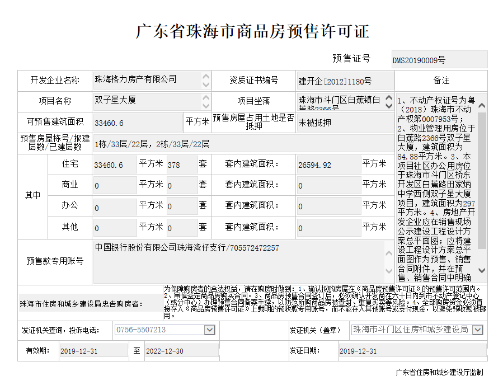Image resolution: width=503 pixels, height=390 pixels.
Task: Click the buyer advice paragraph text
Action: click(x=325, y=303)
